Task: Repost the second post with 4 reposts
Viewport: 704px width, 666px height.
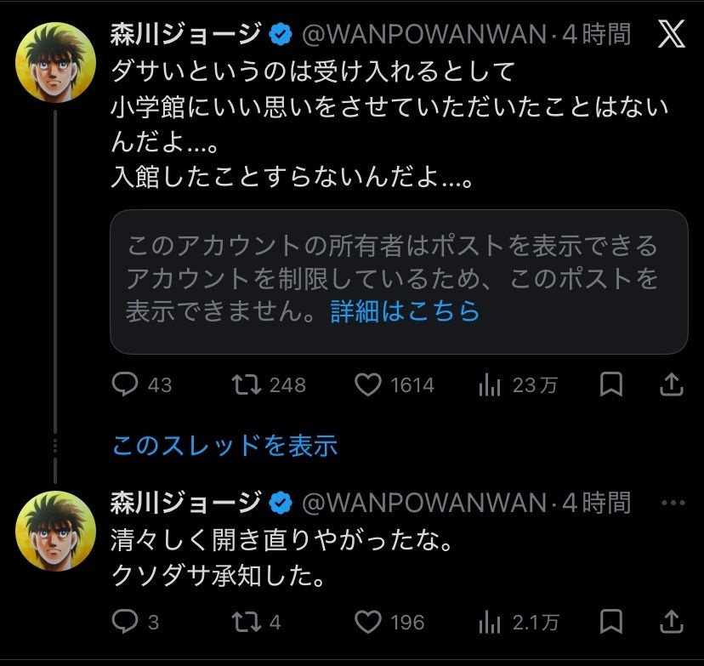Action: pyautogui.click(x=246, y=622)
